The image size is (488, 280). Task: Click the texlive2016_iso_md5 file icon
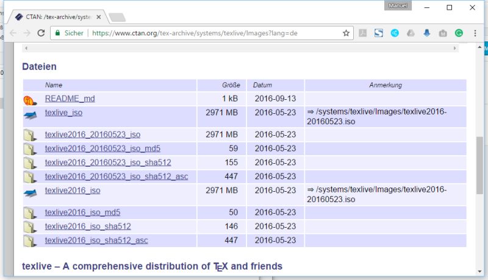point(30,213)
